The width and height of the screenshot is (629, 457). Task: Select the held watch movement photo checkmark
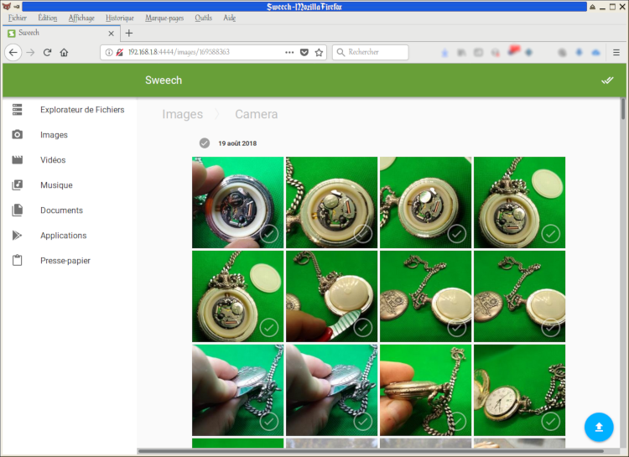pyautogui.click(x=268, y=233)
